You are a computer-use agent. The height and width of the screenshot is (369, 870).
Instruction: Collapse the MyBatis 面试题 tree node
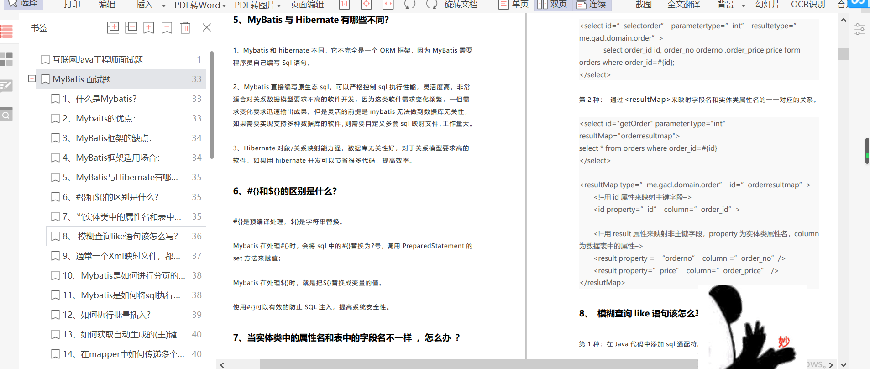(32, 79)
